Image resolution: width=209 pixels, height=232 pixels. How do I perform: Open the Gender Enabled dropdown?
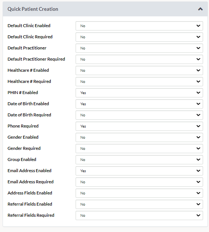pyautogui.click(x=139, y=137)
